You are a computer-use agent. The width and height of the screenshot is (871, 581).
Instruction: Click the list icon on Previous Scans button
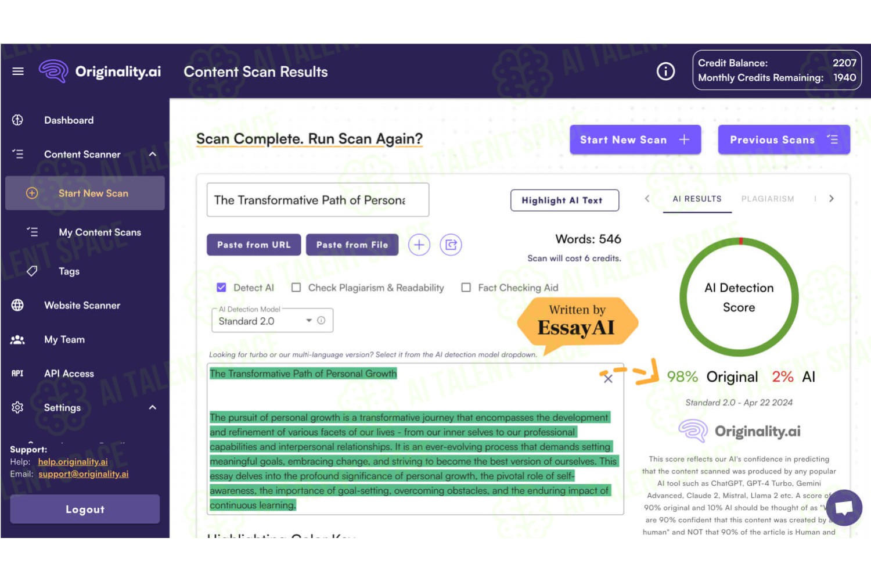point(833,139)
